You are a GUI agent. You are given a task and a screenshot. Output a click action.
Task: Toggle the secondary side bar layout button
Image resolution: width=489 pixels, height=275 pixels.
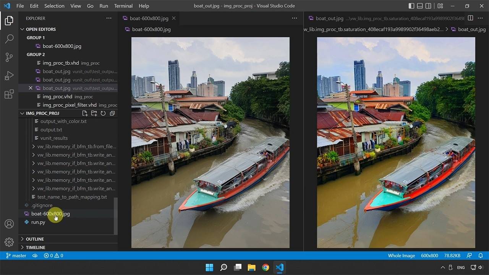coord(429,6)
